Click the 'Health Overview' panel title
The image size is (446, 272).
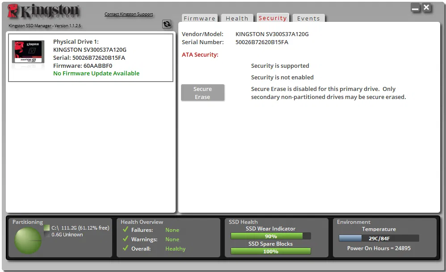[x=142, y=222]
